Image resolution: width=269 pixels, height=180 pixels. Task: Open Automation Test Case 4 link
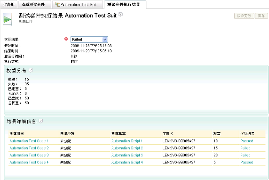tap(29, 162)
